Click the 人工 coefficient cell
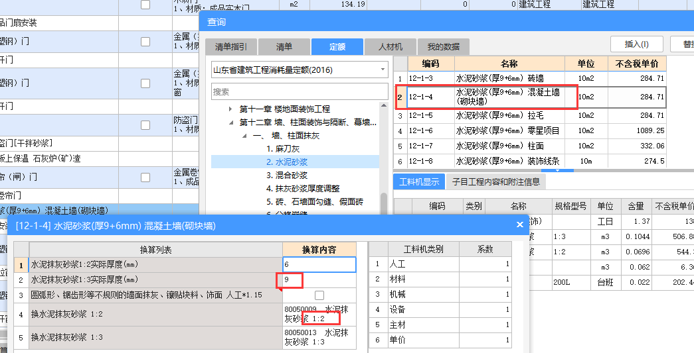This screenshot has height=353, width=694. pyautogui.click(x=485, y=264)
